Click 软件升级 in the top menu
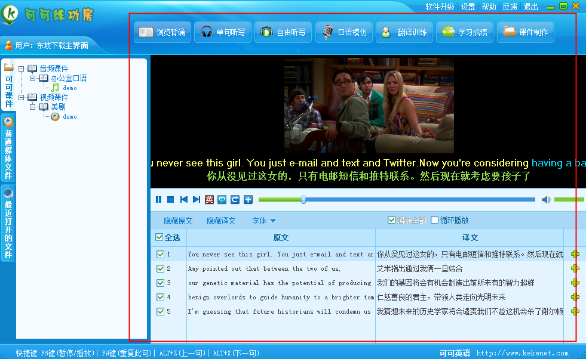Image resolution: width=586 pixels, height=359 pixels. [x=440, y=7]
